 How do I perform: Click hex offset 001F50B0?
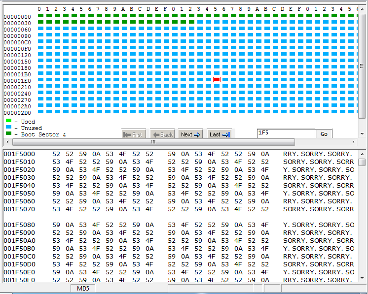tap(19, 249)
